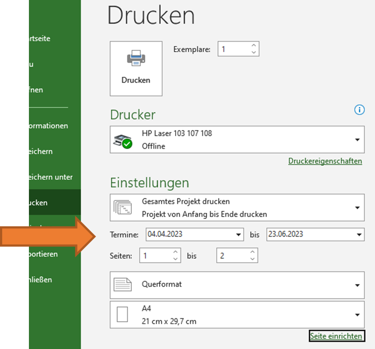
Task: Open the Termine start date dropdown
Action: coord(238,235)
